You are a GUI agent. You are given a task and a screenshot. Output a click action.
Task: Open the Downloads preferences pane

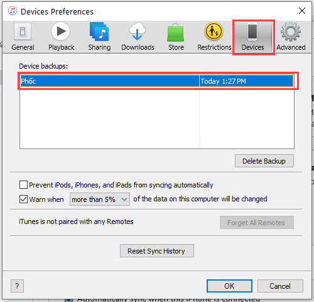pos(138,36)
